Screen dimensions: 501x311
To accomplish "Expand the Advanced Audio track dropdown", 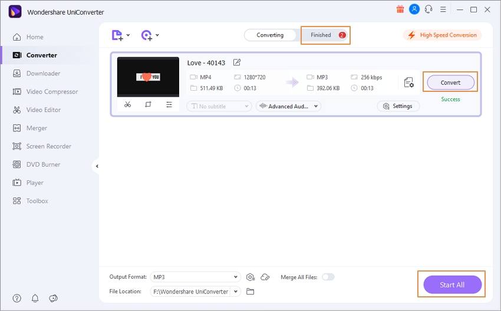I will click(288, 107).
